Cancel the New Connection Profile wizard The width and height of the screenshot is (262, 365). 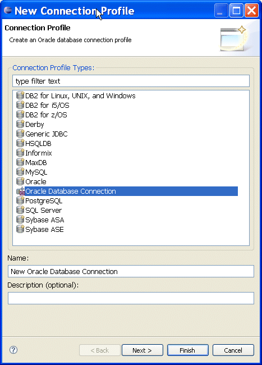tap(233, 350)
